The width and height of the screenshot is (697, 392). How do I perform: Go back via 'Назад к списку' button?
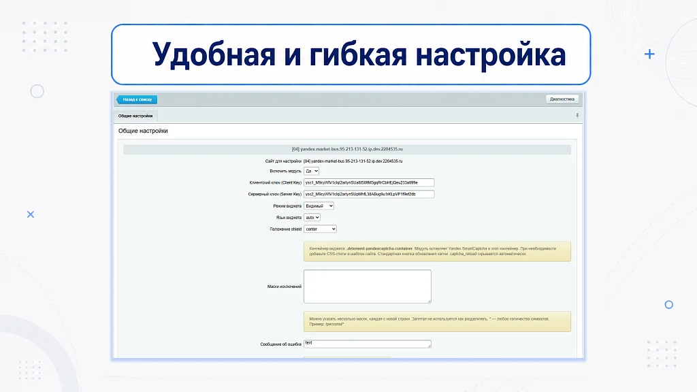point(137,99)
